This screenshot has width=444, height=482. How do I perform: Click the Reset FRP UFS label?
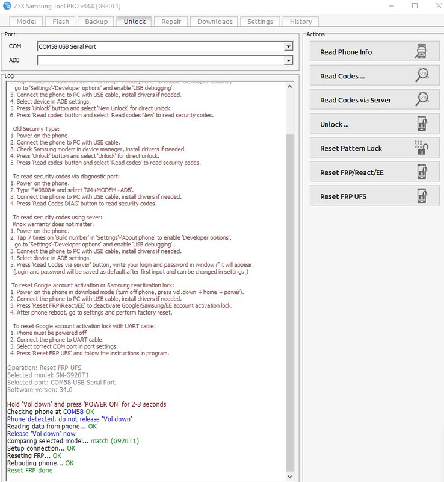(343, 196)
